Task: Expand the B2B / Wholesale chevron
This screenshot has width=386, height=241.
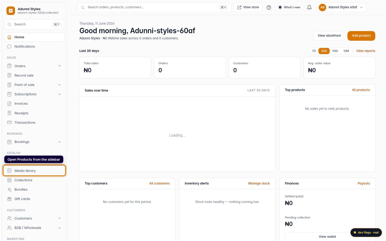Action: pyautogui.click(x=60, y=228)
